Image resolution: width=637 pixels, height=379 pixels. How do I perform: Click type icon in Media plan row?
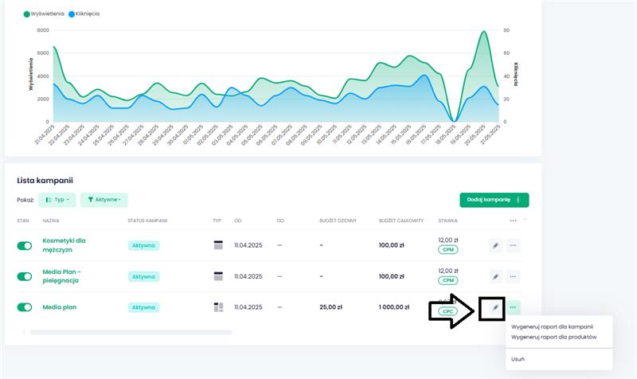(219, 307)
